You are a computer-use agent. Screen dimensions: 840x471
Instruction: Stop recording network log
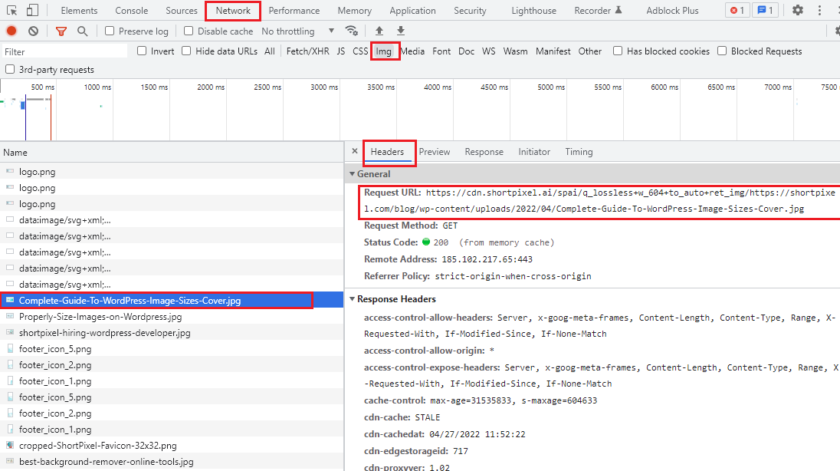point(11,31)
